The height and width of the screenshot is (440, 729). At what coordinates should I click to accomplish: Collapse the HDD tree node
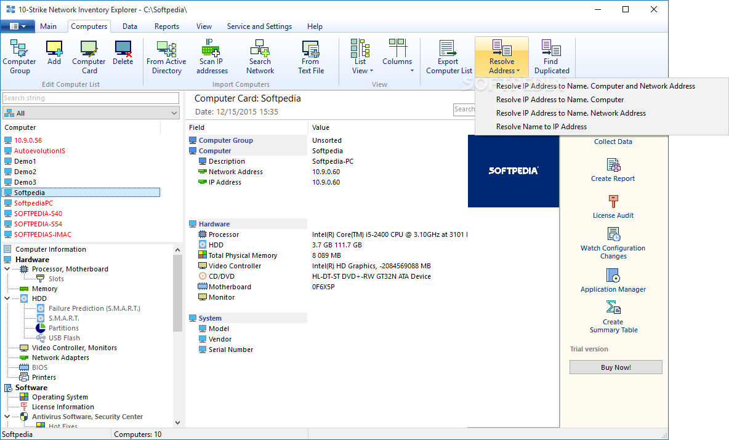[7, 298]
